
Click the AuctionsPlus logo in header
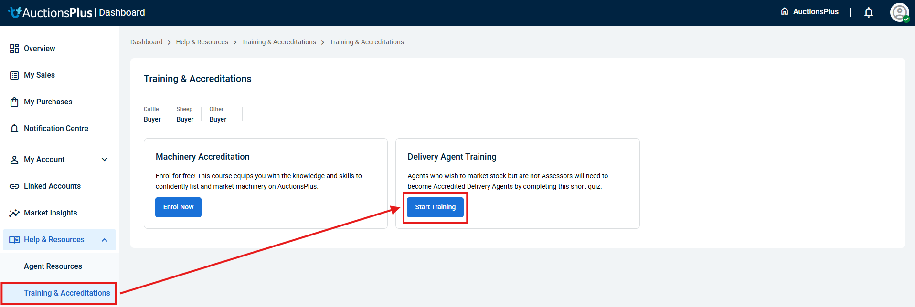coord(50,12)
